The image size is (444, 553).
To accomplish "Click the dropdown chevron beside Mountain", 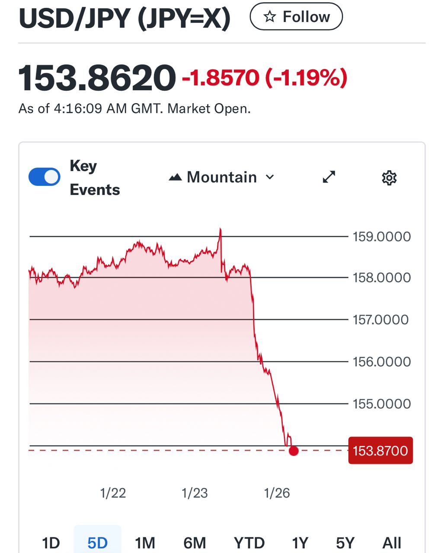I will [270, 177].
